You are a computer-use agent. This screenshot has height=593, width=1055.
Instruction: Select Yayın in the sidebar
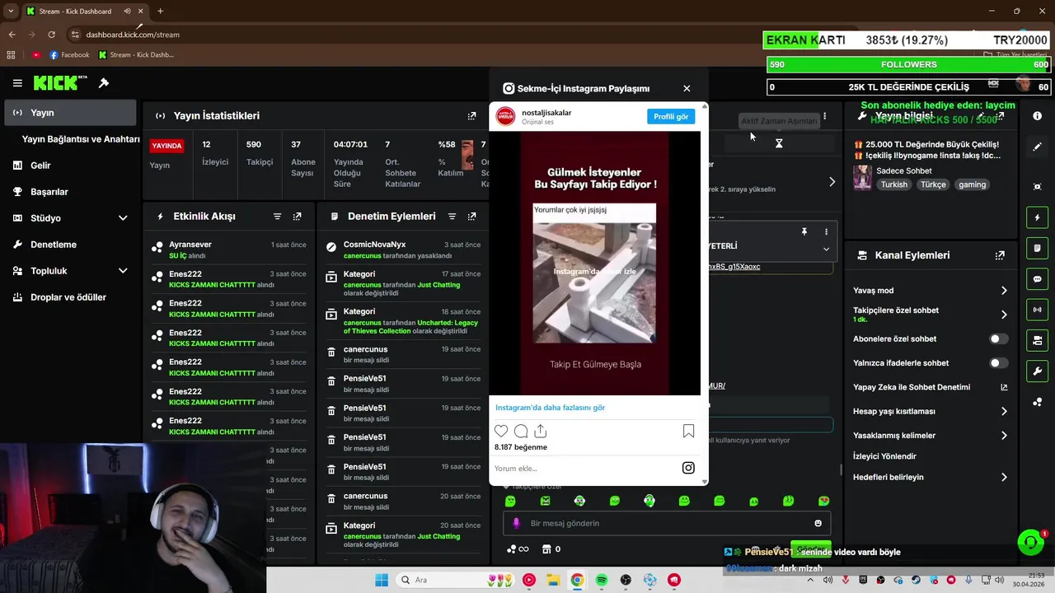[70, 113]
